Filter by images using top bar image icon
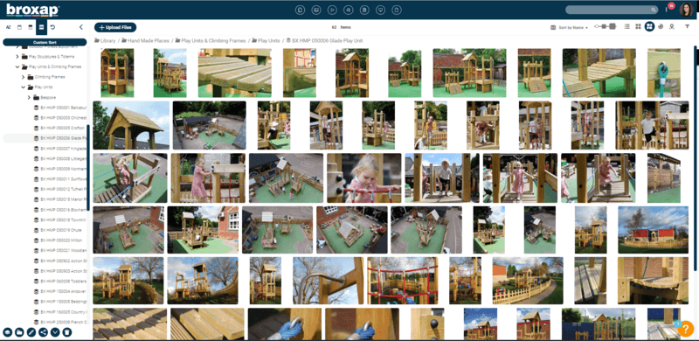The height and width of the screenshot is (341, 699). click(316, 10)
